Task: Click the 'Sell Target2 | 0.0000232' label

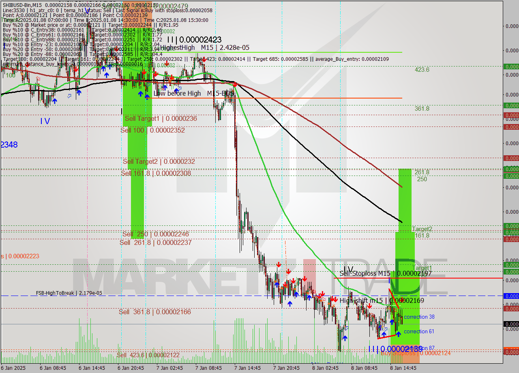Action: point(159,161)
